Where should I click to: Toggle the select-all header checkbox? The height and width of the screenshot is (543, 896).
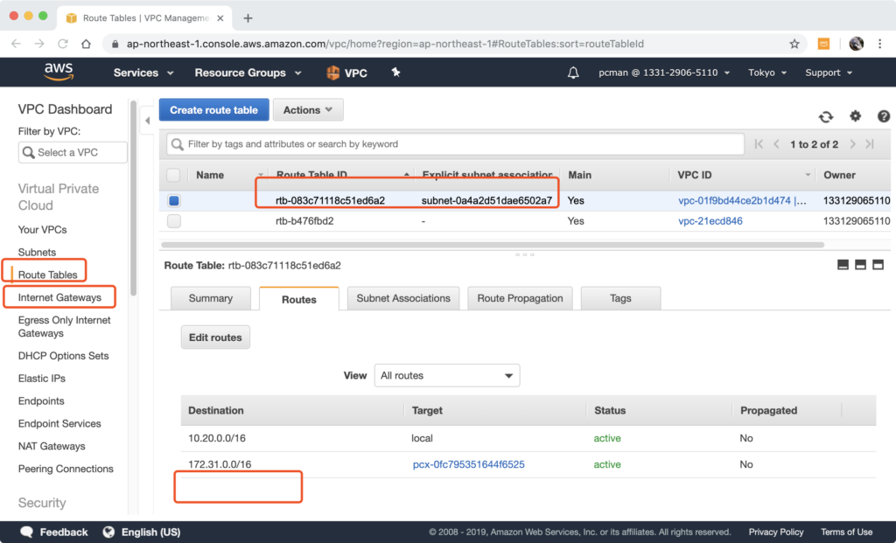point(173,175)
